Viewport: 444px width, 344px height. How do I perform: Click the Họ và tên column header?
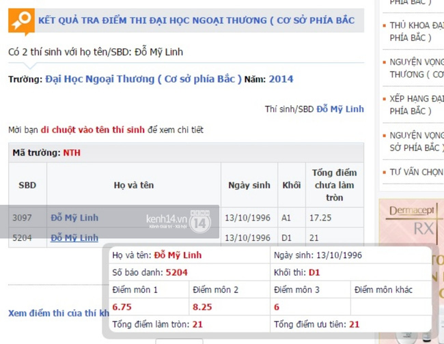(133, 185)
